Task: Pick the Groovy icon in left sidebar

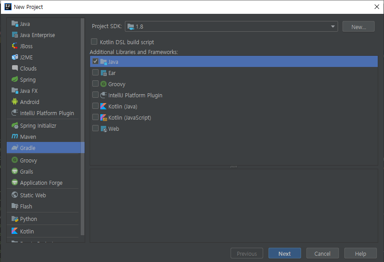Action: click(15, 160)
